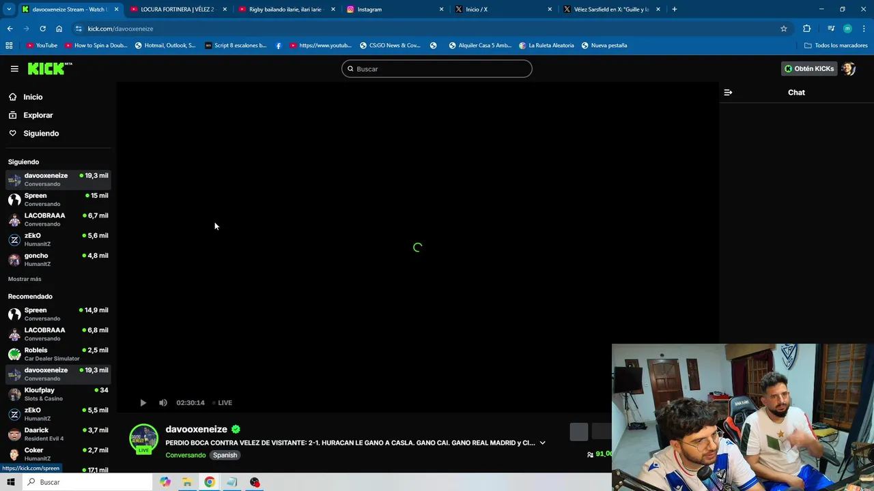Viewport: 874px width, 491px height.
Task: Jump to LIVE in the player
Action: pos(222,403)
